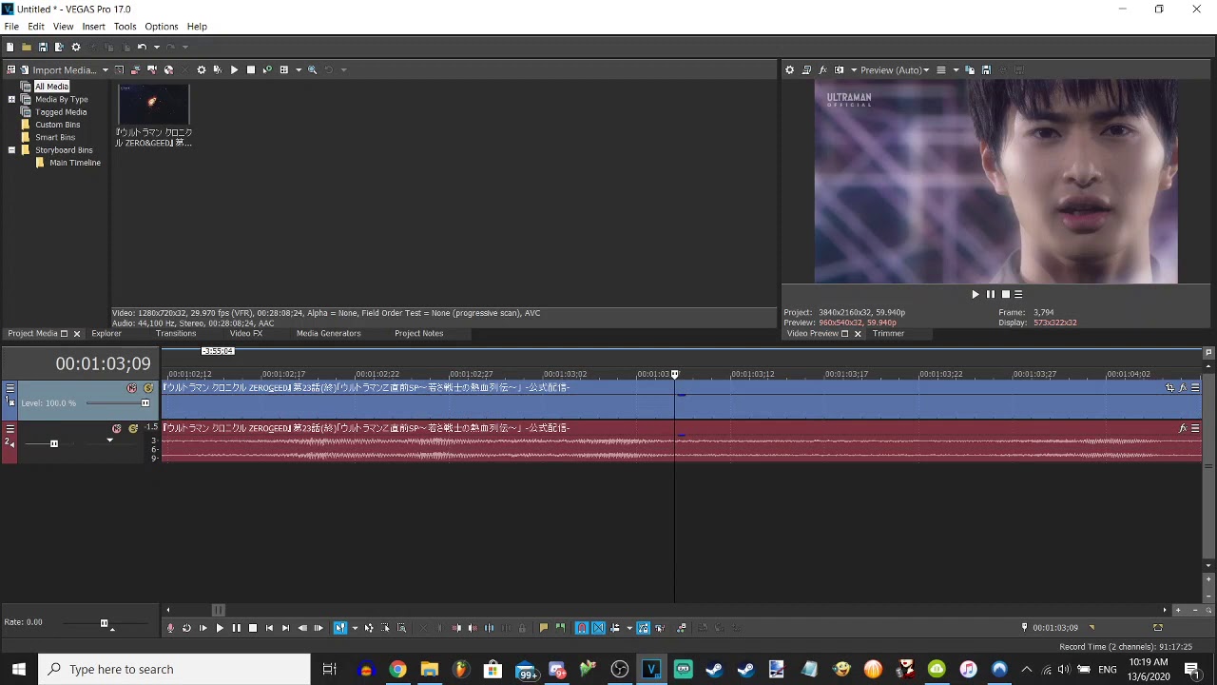The width and height of the screenshot is (1217, 685).
Task: Switch to the Explorer tab
Action: 106,333
